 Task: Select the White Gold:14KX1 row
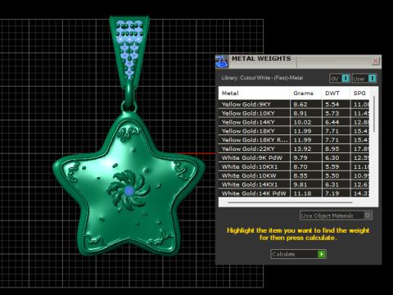point(294,184)
